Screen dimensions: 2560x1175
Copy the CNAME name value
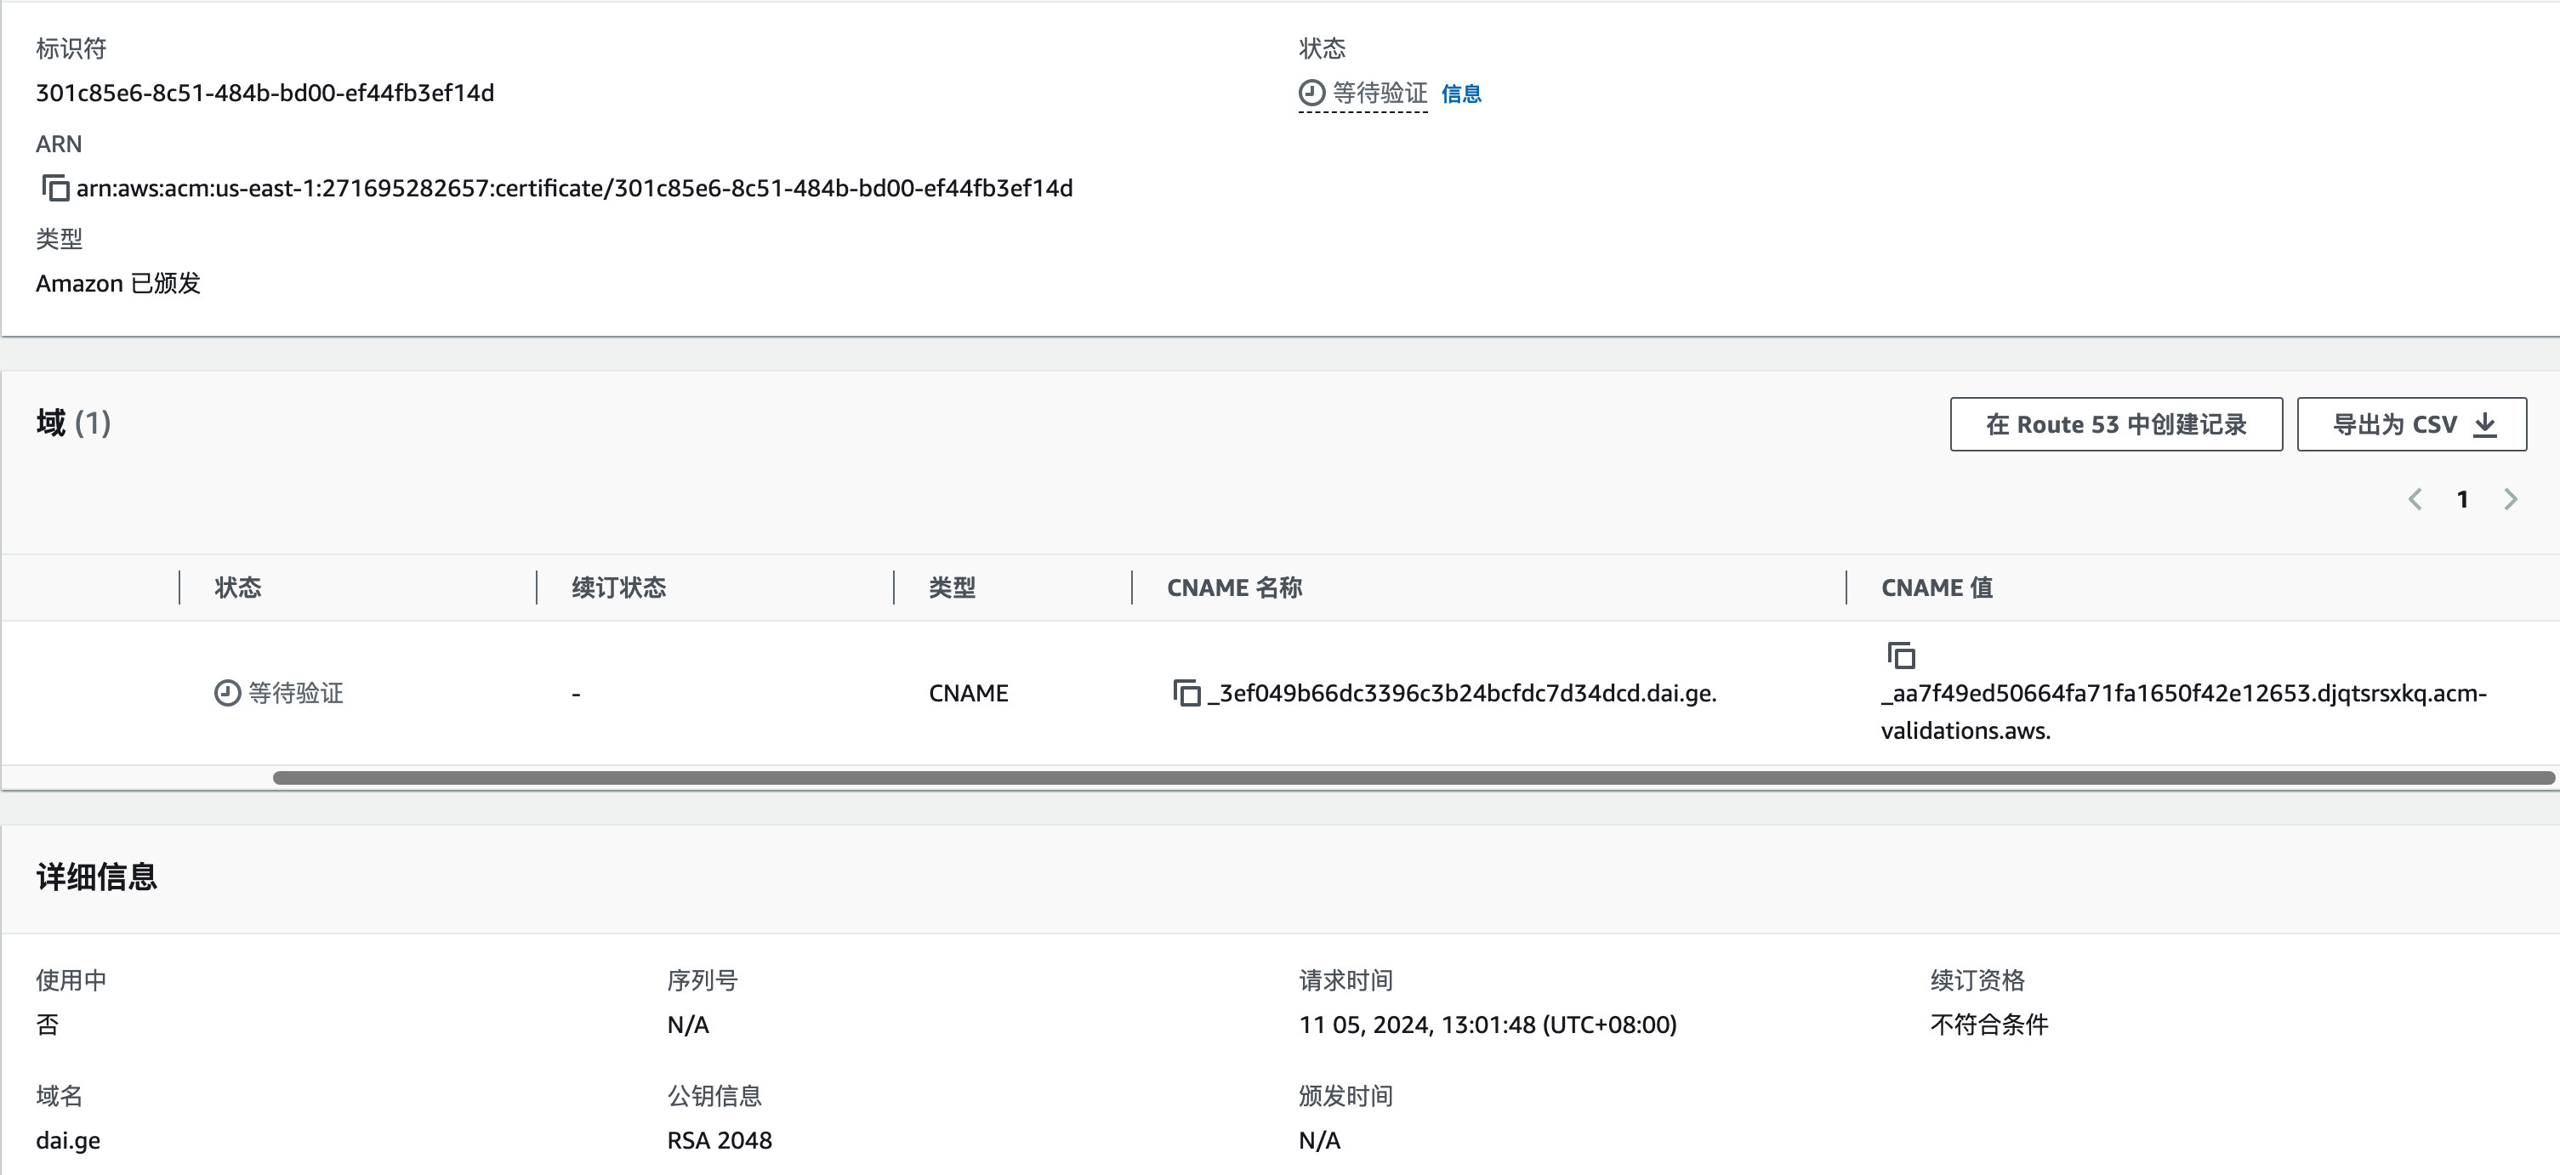coord(1186,692)
